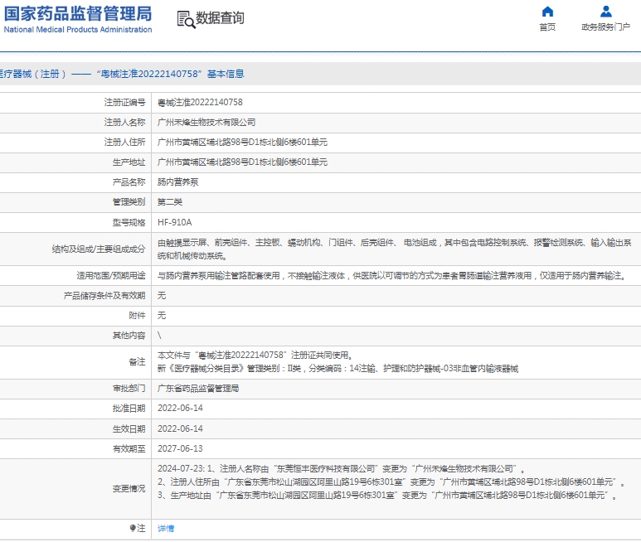Click the 数据查询 document search icon
Viewport: 641px width, 542px height.
coord(185,18)
